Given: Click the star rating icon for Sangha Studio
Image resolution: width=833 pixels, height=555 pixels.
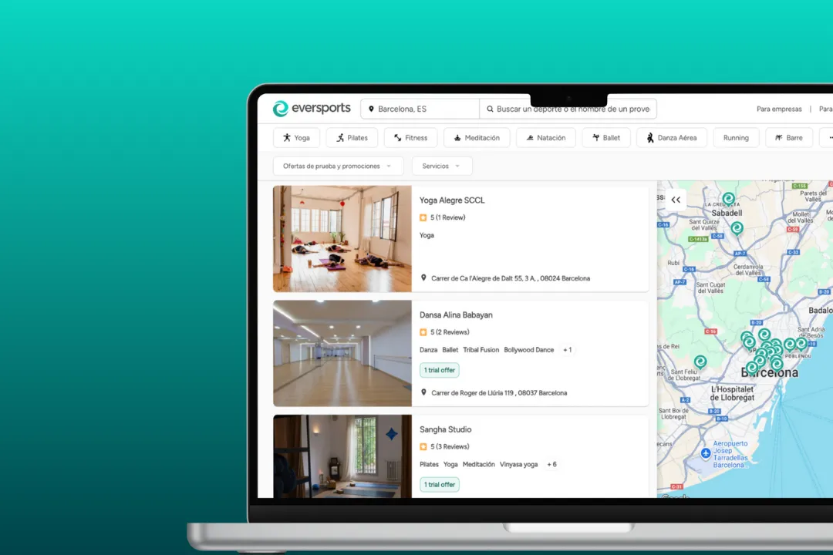Looking at the screenshot, I should pyautogui.click(x=423, y=447).
